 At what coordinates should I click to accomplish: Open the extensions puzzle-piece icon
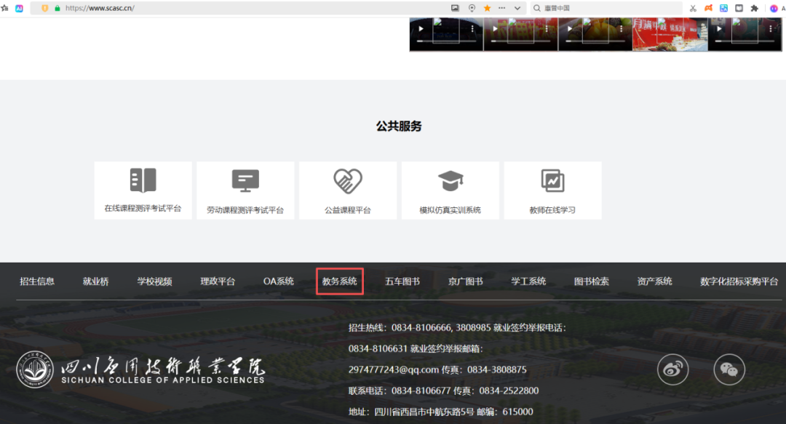click(x=755, y=8)
